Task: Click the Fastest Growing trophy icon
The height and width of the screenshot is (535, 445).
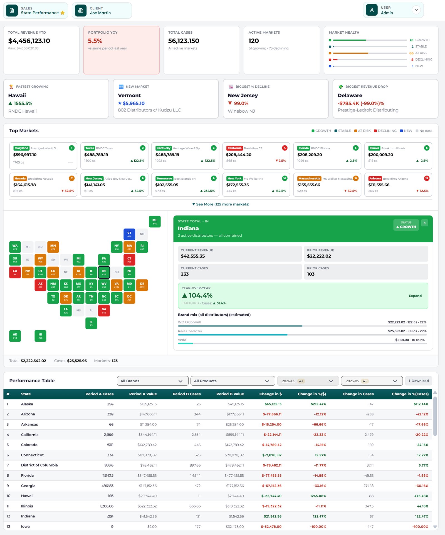Action: click(11, 87)
